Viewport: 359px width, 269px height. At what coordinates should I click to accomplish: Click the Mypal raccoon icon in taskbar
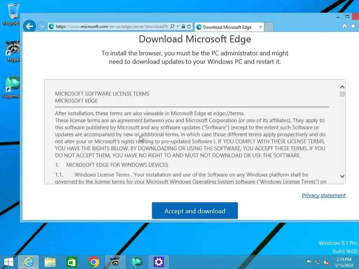coord(115,262)
